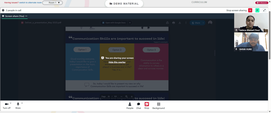The width and height of the screenshot is (271, 113).
Task: Select Option 3 pill on slide
Action: [x=151, y=50]
